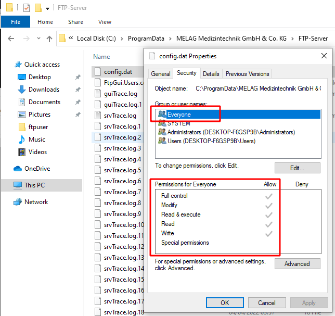Confirm the dialog with OK

225,303
